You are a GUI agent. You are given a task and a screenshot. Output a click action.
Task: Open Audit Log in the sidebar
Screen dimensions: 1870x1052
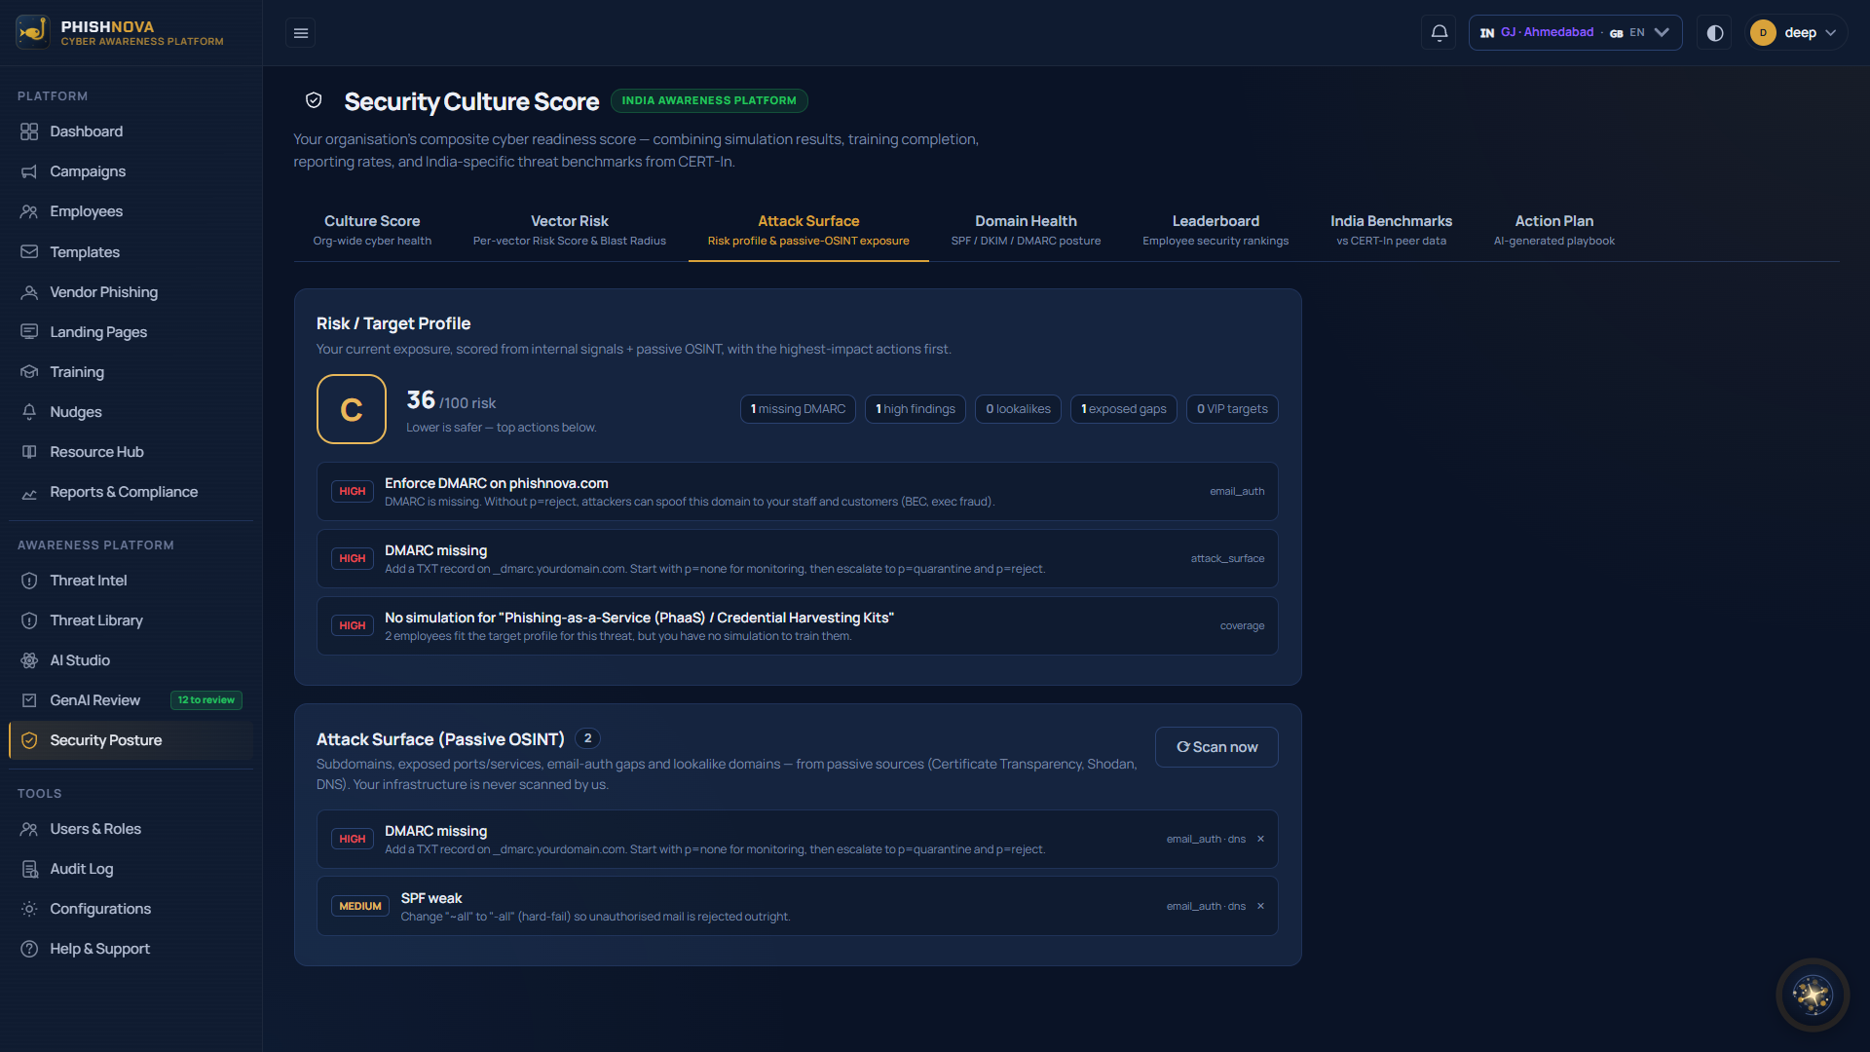pyautogui.click(x=131, y=869)
